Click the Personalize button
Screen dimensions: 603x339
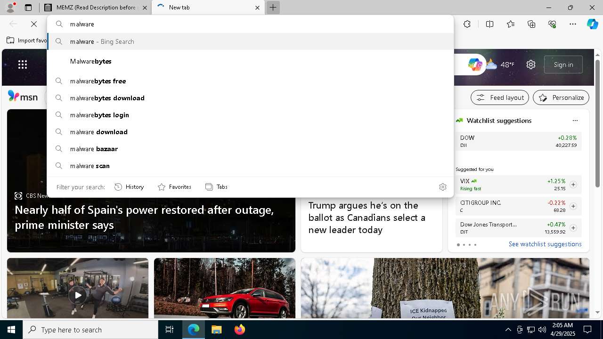tap(561, 97)
